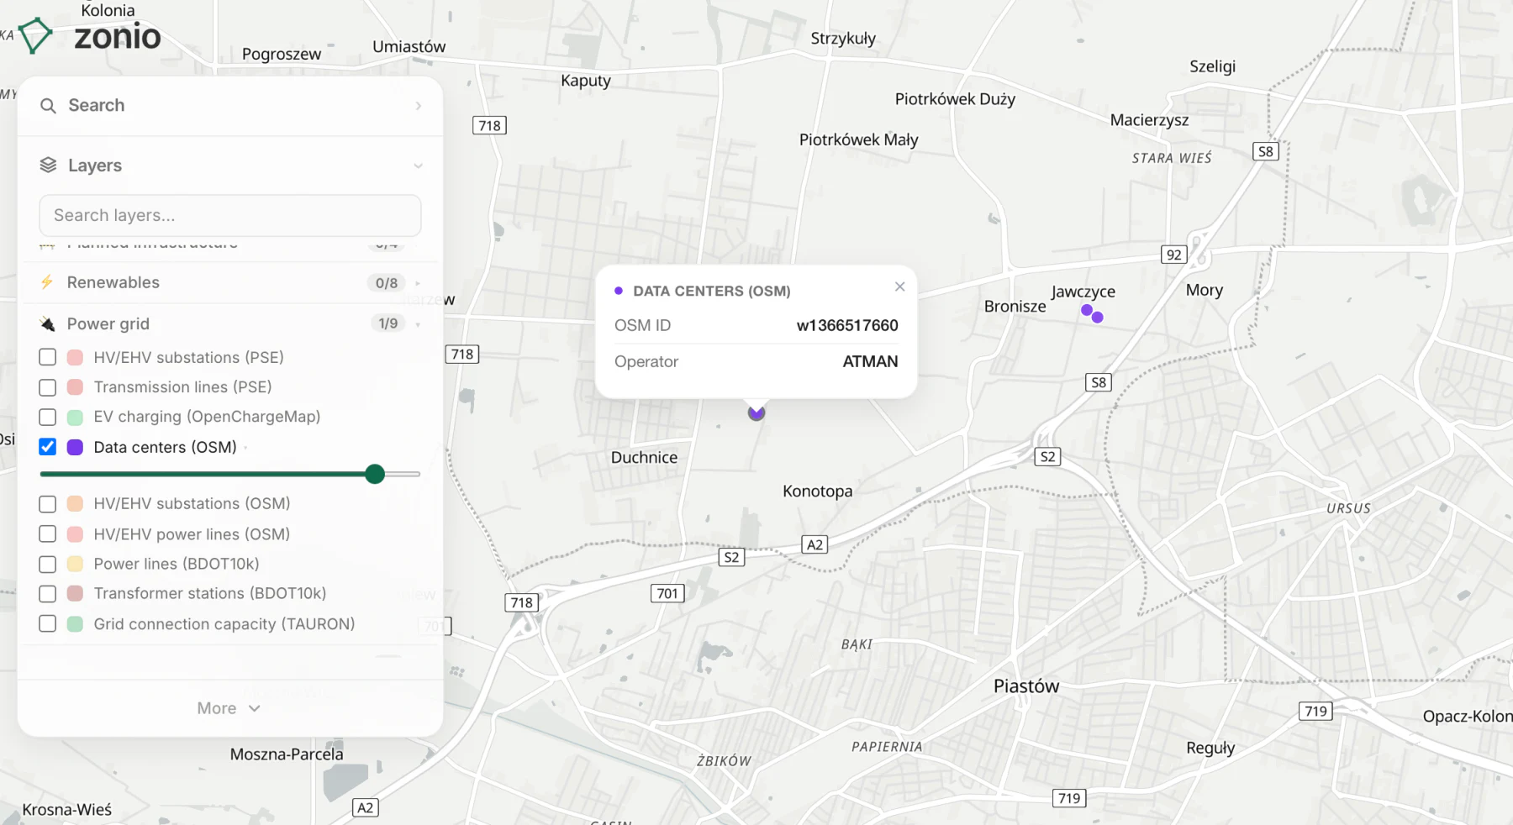This screenshot has height=825, width=1513.
Task: Toggle Transformer stations (BDOT10k) checkbox
Action: [x=48, y=594]
